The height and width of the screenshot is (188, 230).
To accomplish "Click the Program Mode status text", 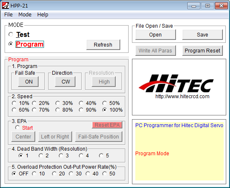I will (x=152, y=154).
